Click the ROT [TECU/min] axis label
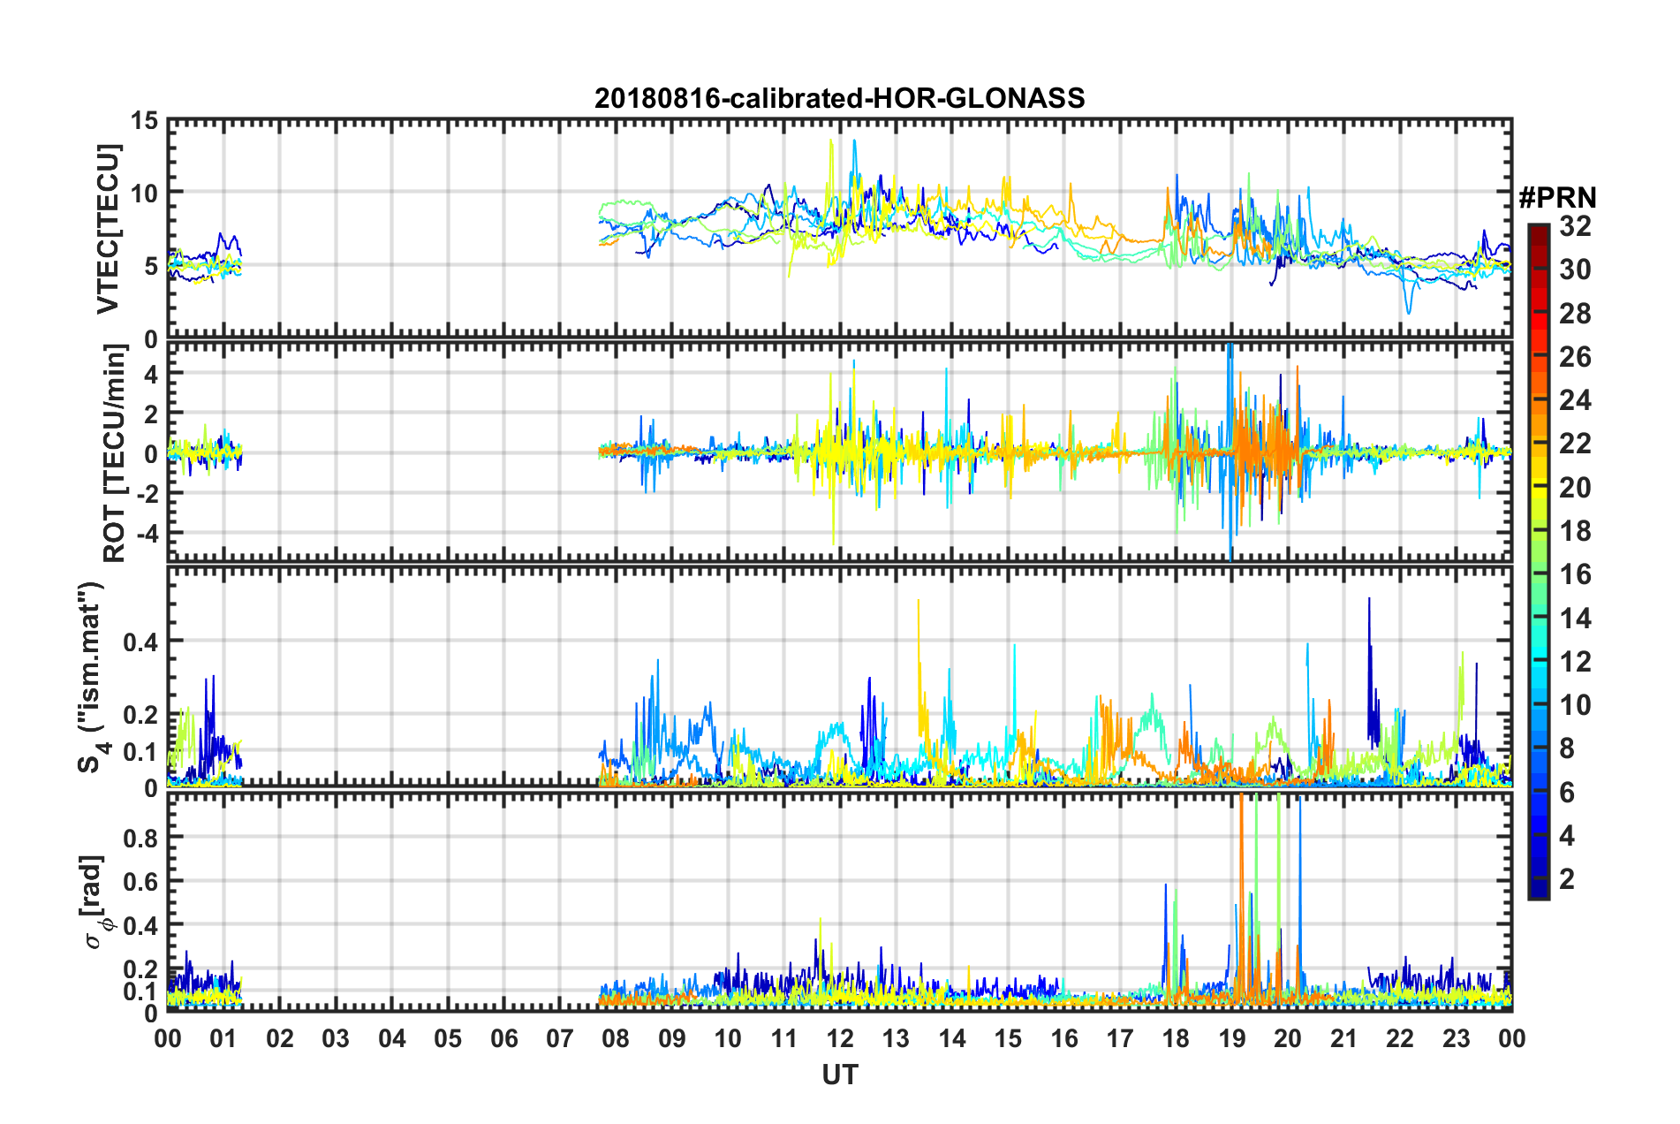 [x=115, y=453]
